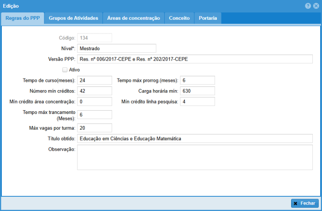
Task: Click the Mín crédito linha pesquisa field
Action: point(197,102)
